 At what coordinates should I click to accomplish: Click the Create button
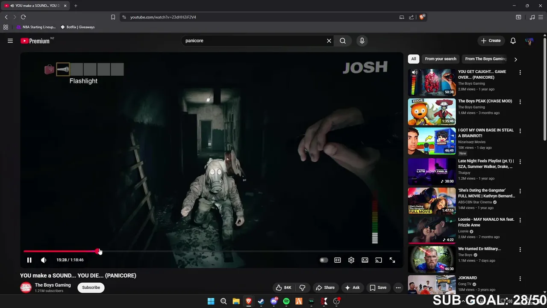[x=491, y=41]
